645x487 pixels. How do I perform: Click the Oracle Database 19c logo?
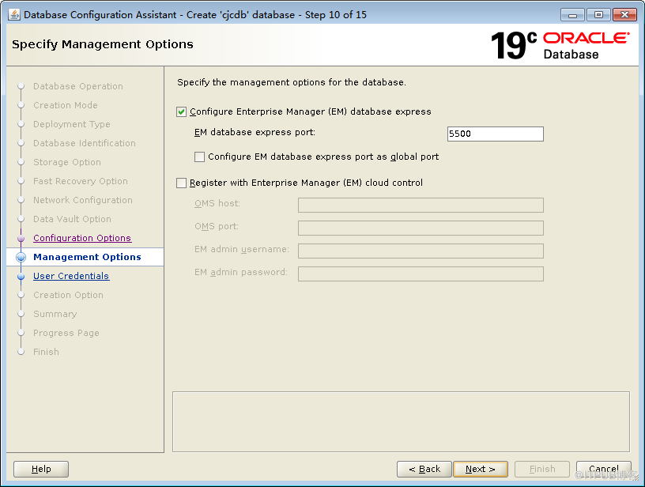click(x=560, y=45)
